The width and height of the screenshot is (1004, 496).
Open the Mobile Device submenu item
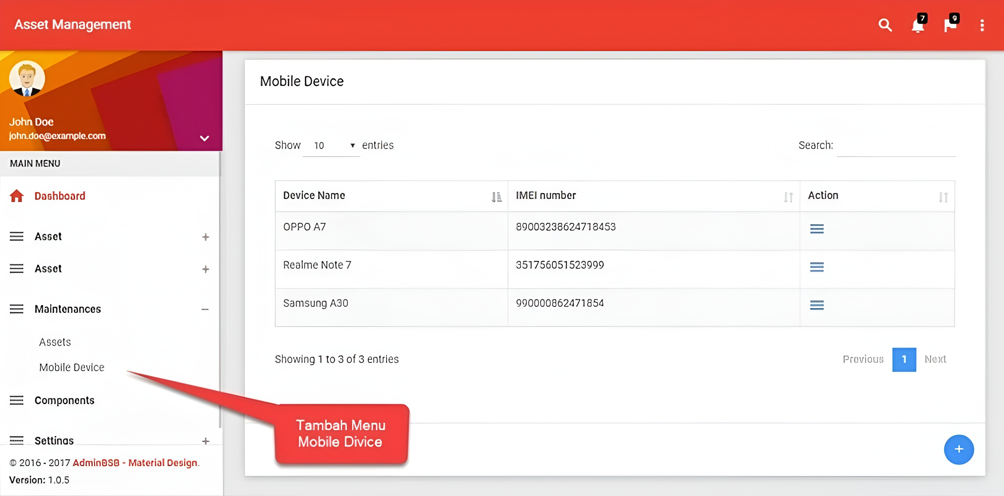[x=72, y=367]
